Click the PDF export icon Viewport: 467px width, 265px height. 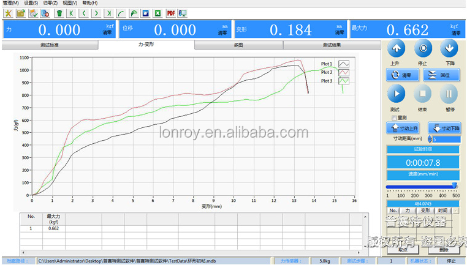tap(171, 13)
